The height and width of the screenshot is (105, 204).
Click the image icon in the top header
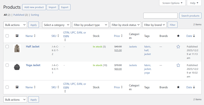click(x=17, y=36)
